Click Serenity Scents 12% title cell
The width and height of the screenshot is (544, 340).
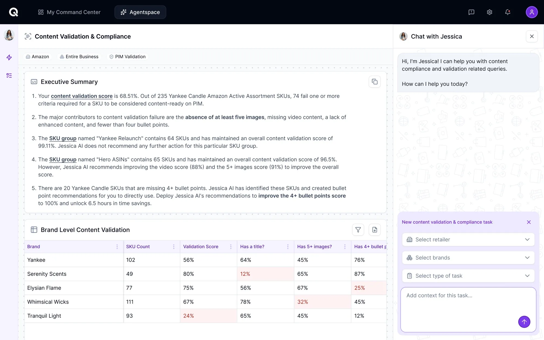(x=265, y=274)
